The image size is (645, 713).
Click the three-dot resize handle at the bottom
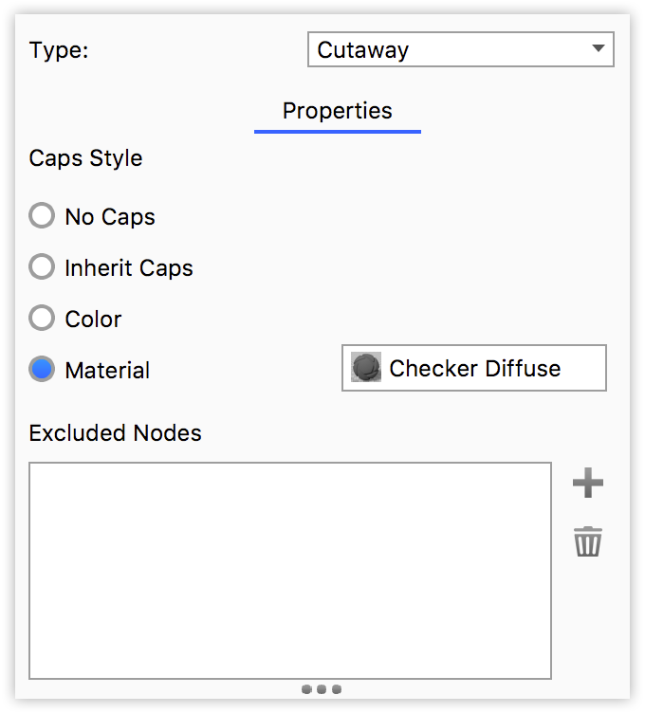pyautogui.click(x=322, y=689)
